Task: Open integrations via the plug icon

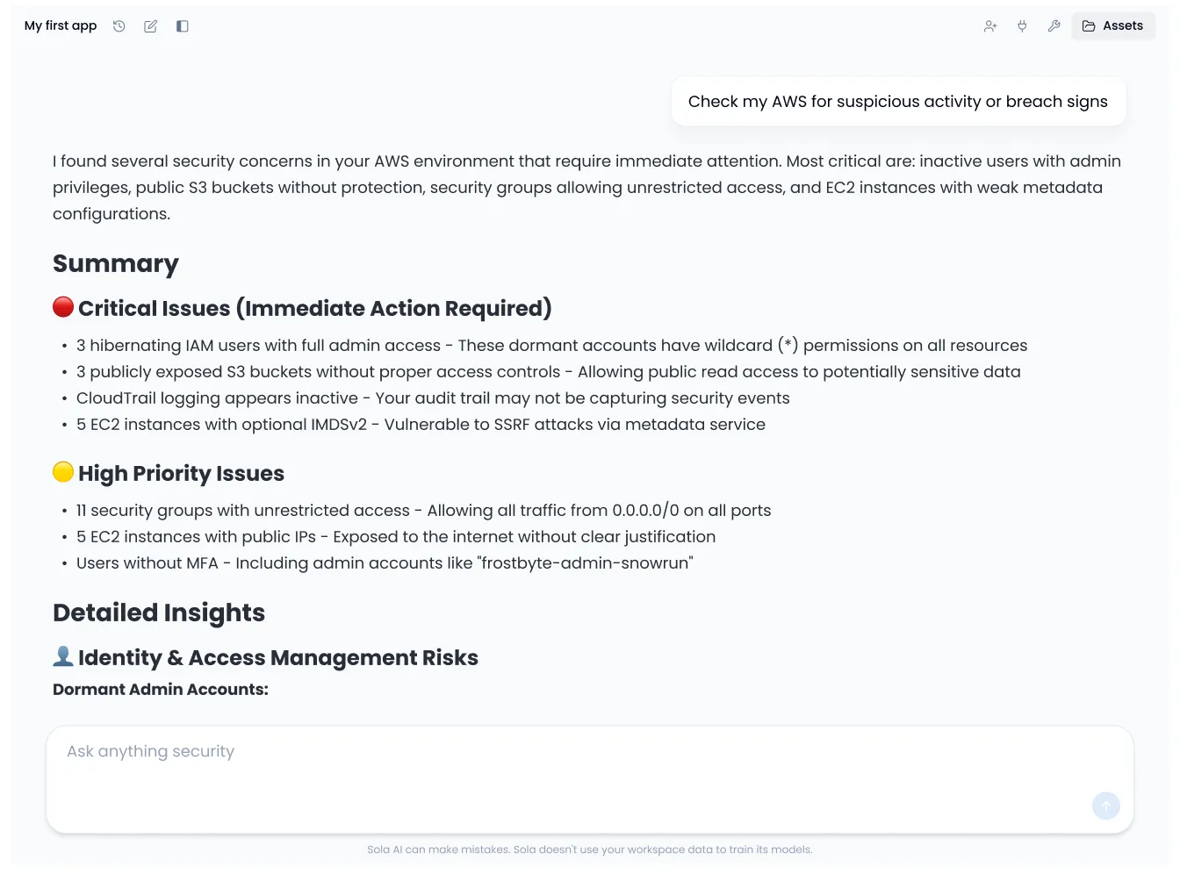Action: coord(1022,26)
